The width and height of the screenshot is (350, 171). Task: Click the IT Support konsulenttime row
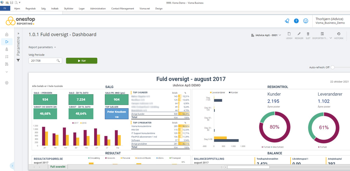[x=160, y=133]
